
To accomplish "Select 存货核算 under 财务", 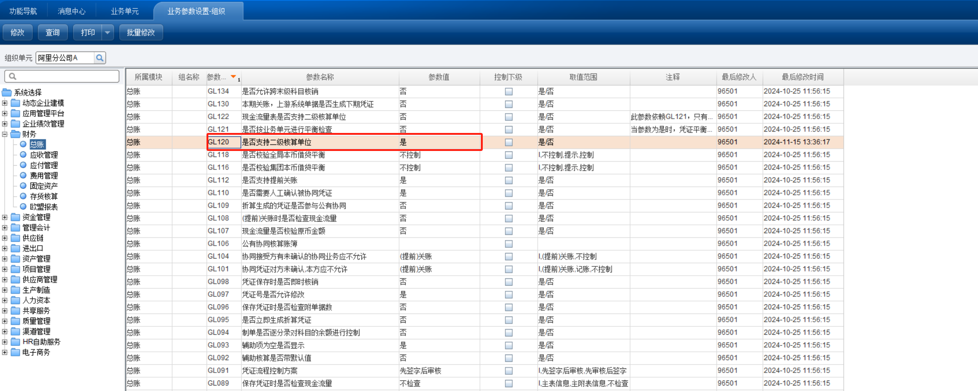I will click(x=43, y=196).
